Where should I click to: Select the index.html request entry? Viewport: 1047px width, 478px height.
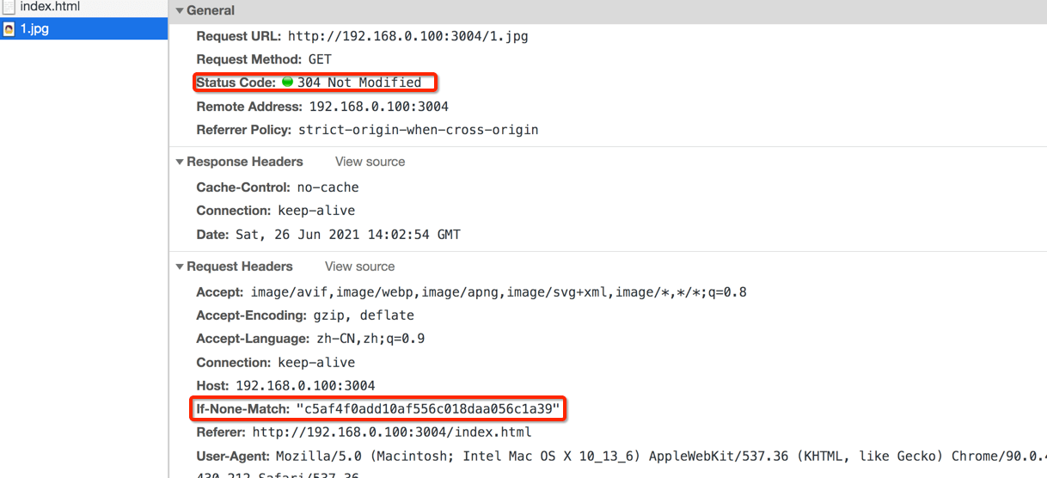(49, 6)
